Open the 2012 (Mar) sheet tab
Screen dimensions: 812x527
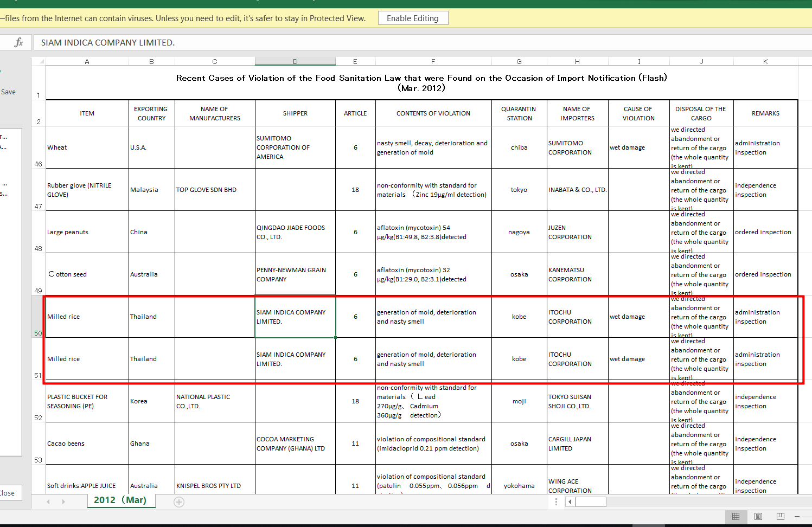120,500
